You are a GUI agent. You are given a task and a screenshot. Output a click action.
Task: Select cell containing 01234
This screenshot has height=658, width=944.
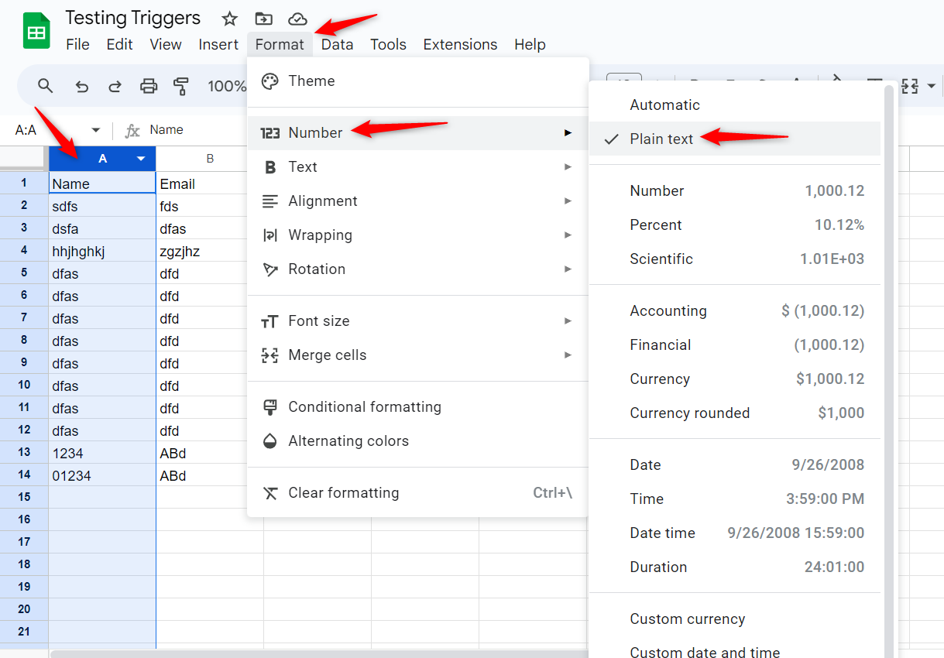click(102, 475)
